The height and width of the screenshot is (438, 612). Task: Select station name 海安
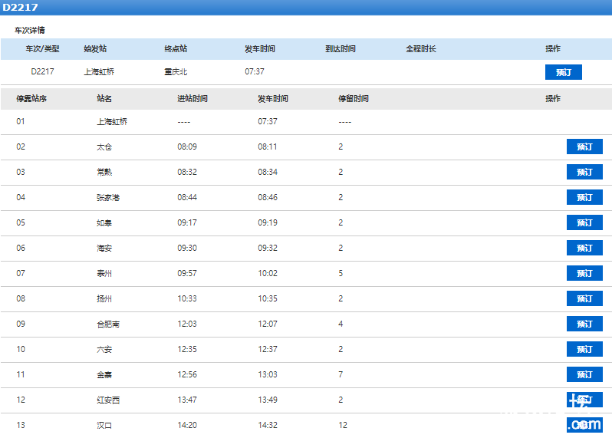(x=104, y=248)
